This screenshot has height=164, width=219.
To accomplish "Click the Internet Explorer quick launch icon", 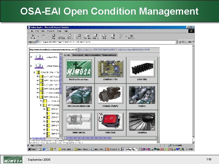I will point(44,149).
